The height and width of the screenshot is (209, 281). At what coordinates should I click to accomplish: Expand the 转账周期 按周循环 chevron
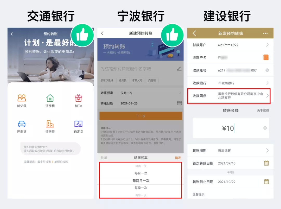pos(267,151)
